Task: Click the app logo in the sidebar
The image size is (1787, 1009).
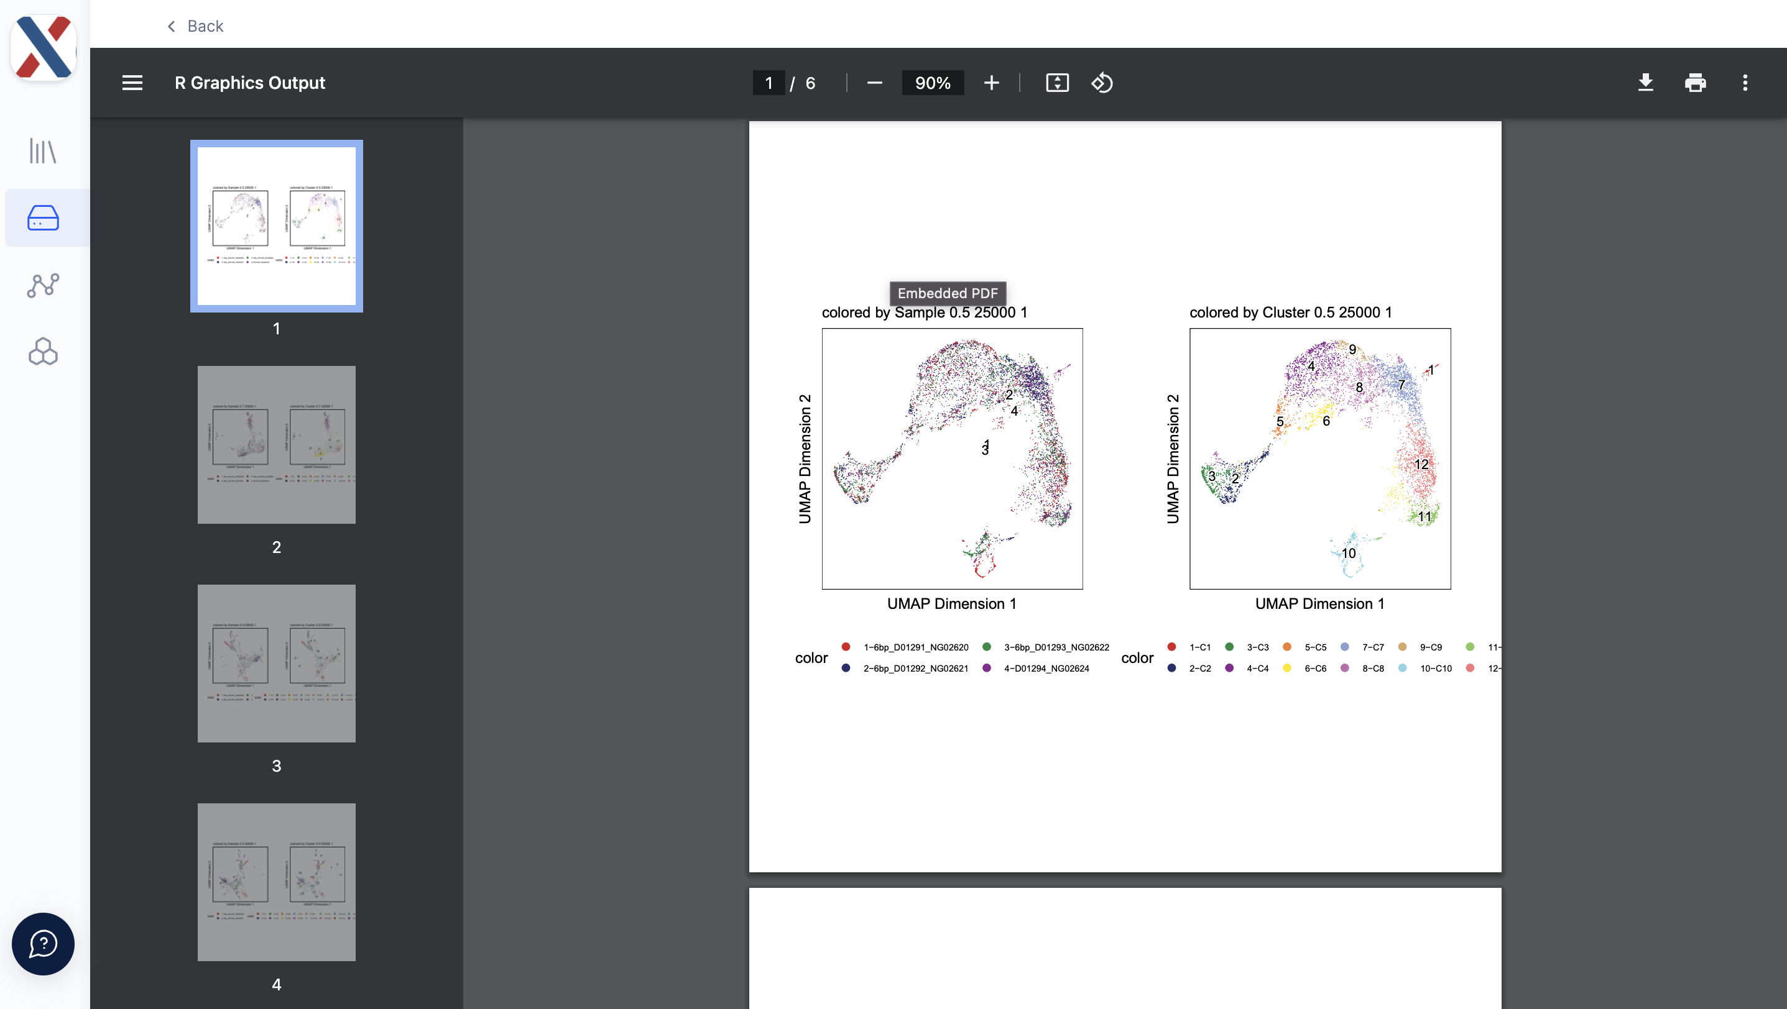Action: [x=44, y=47]
